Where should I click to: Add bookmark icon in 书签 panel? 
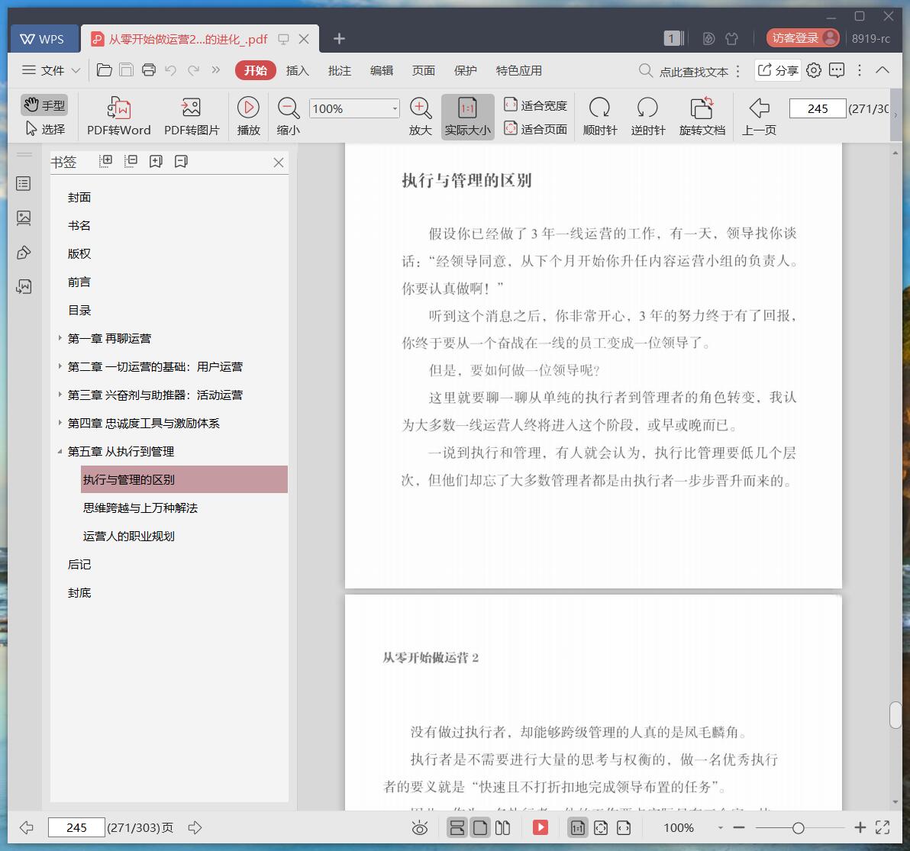(156, 161)
